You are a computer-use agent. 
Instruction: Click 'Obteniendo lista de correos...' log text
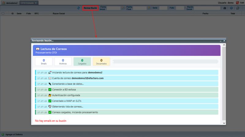(x=67, y=107)
